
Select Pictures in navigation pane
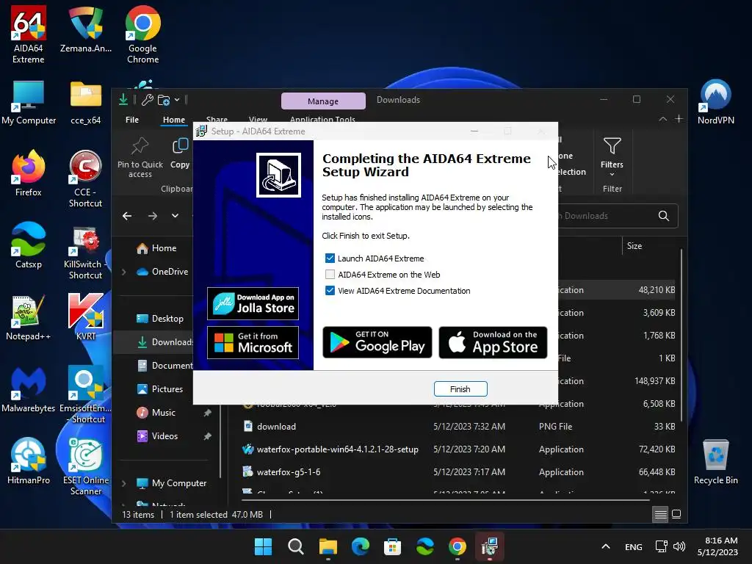[x=167, y=389]
